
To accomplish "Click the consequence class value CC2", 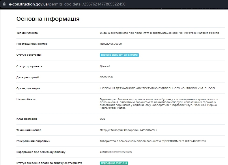I will 102,119.
